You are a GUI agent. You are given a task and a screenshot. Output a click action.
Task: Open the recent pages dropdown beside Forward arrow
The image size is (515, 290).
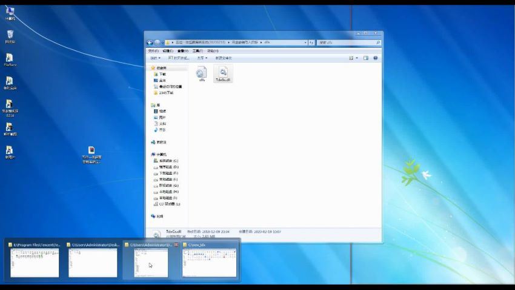(162, 42)
